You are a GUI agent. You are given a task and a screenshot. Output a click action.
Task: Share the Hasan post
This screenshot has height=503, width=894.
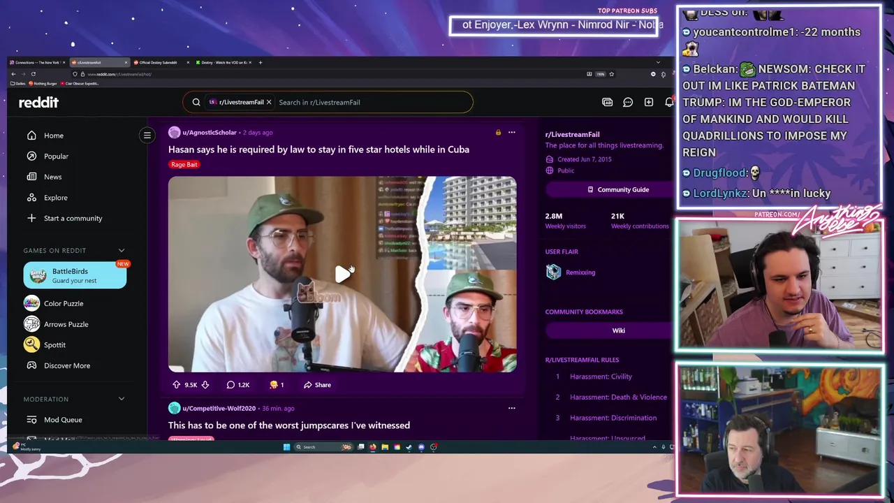pos(317,385)
